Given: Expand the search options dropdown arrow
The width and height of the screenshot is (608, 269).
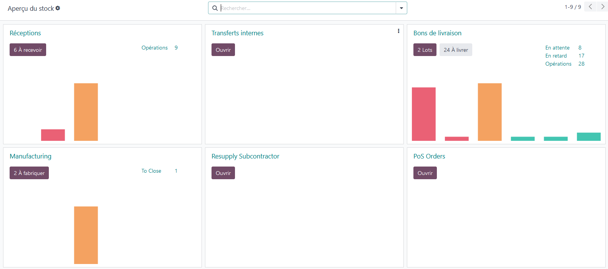Looking at the screenshot, I should point(401,8).
